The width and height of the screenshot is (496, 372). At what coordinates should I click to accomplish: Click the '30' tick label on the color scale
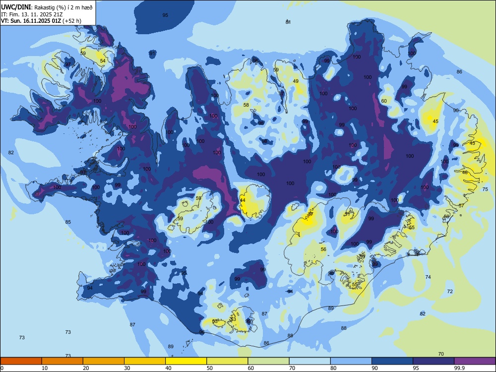point(127,368)
